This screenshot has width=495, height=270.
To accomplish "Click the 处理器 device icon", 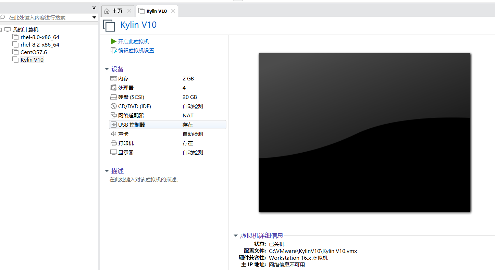I will point(114,88).
